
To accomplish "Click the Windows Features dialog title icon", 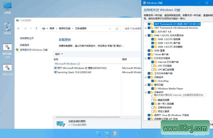I will click(144, 3).
